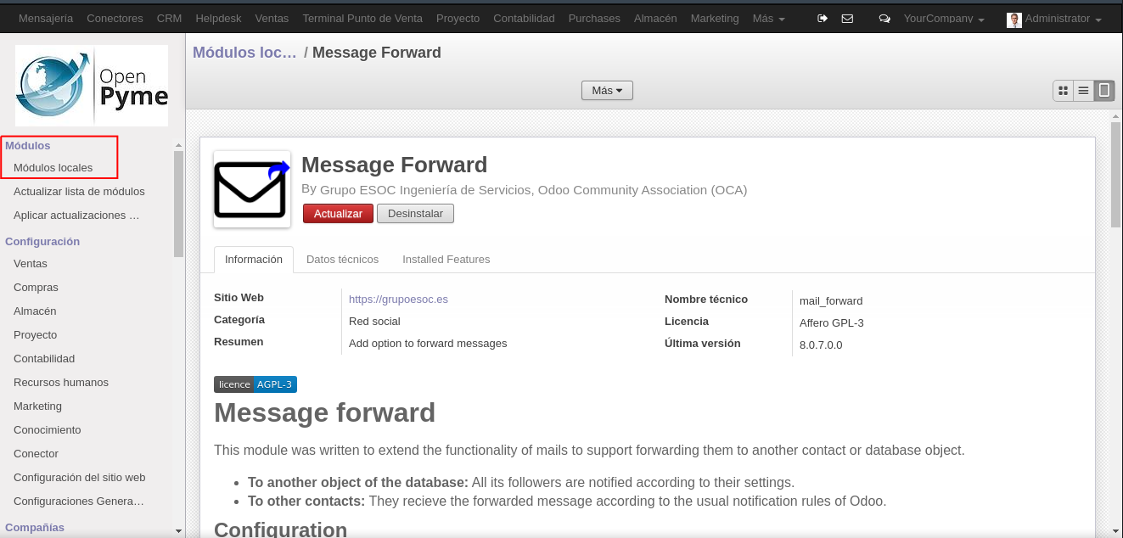Image resolution: width=1123 pixels, height=538 pixels.
Task: Open the Contabilidad top menu
Action: click(x=524, y=19)
